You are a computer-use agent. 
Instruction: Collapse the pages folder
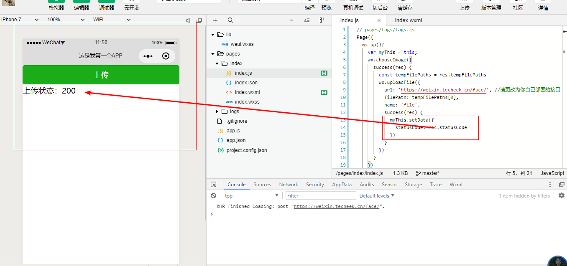point(213,54)
